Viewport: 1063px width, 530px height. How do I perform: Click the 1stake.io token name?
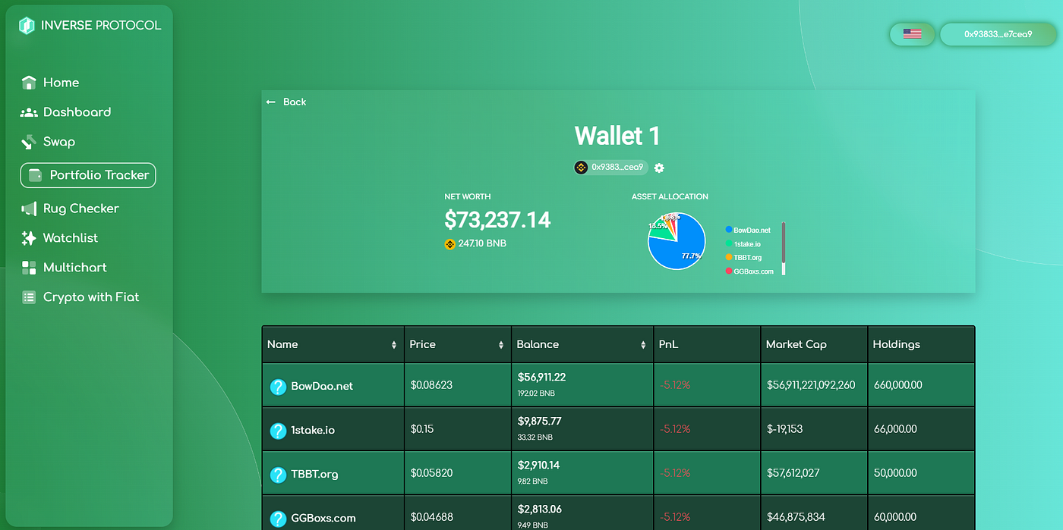coord(313,430)
